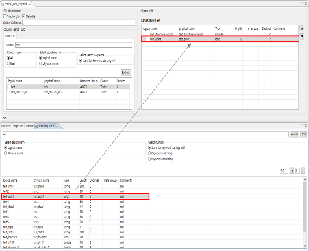Open the Structure tab
This screenshot has height=251, width=309.
click(10, 36)
